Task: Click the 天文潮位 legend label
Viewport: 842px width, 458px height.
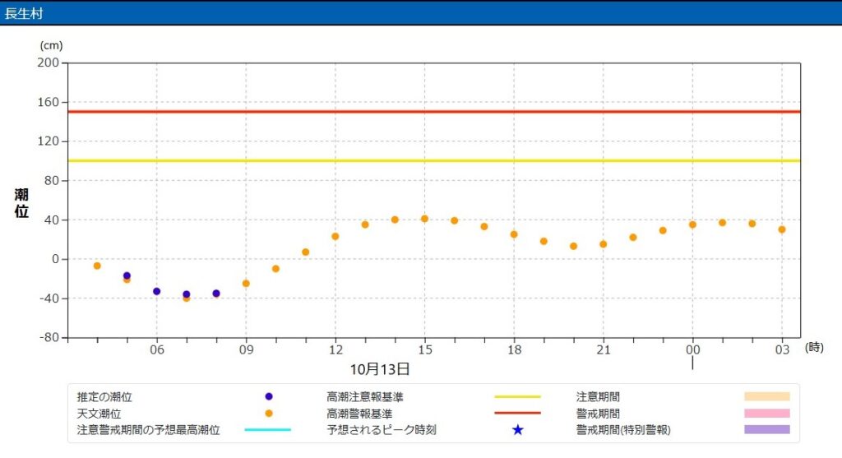Action: click(x=99, y=414)
